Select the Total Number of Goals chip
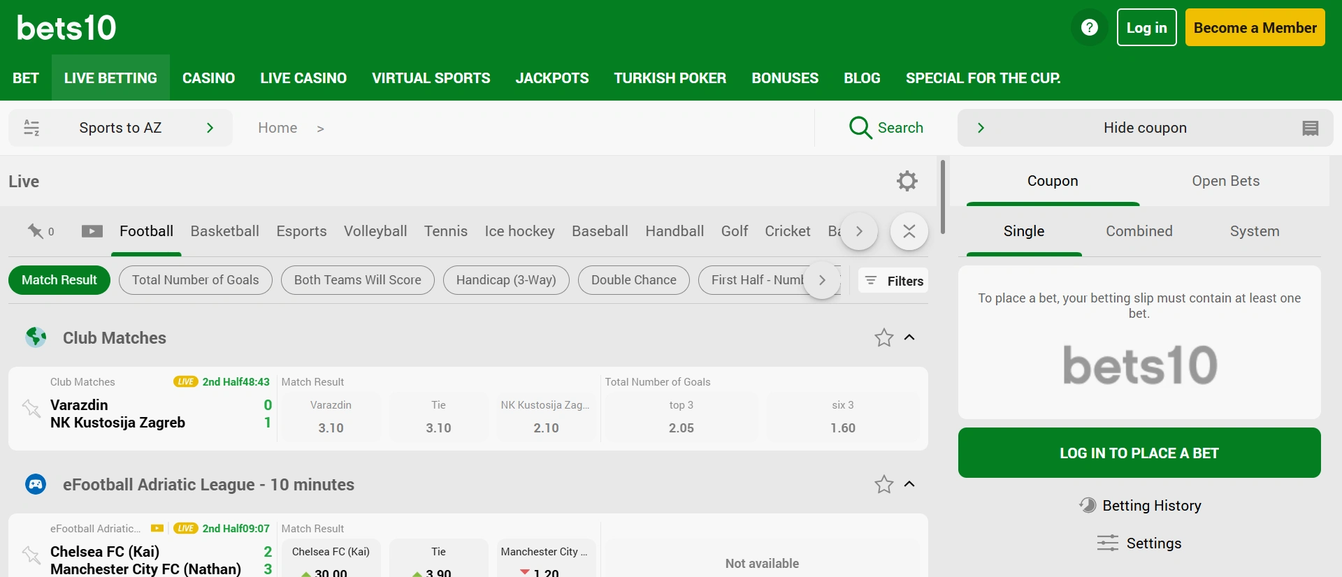1342x577 pixels. click(196, 280)
